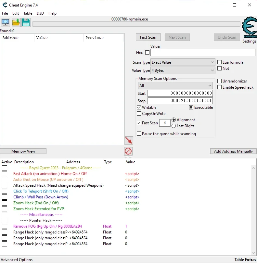Viewport: 257px width, 263px height.
Task: Click the Next Scan button
Action: (x=177, y=37)
